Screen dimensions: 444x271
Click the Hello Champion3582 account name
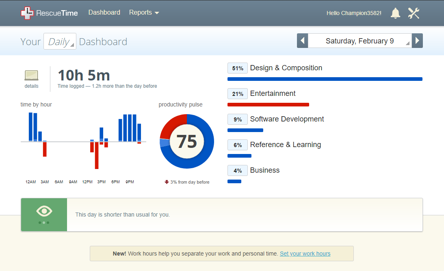(x=353, y=13)
